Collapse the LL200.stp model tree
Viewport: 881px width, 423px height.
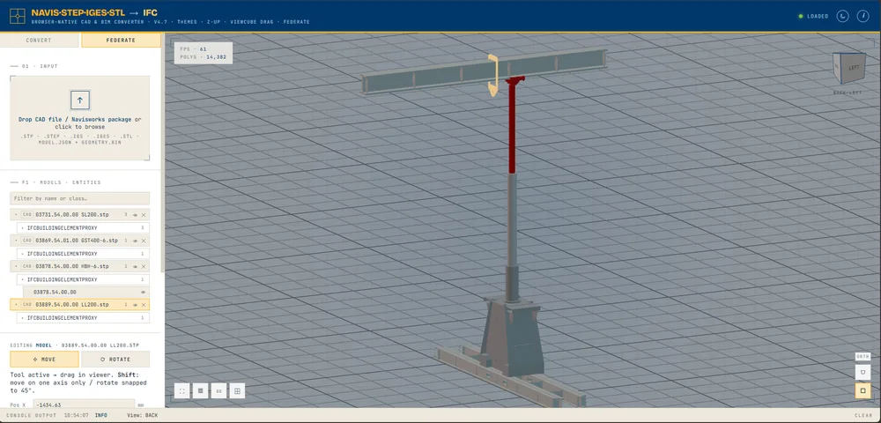click(x=16, y=304)
